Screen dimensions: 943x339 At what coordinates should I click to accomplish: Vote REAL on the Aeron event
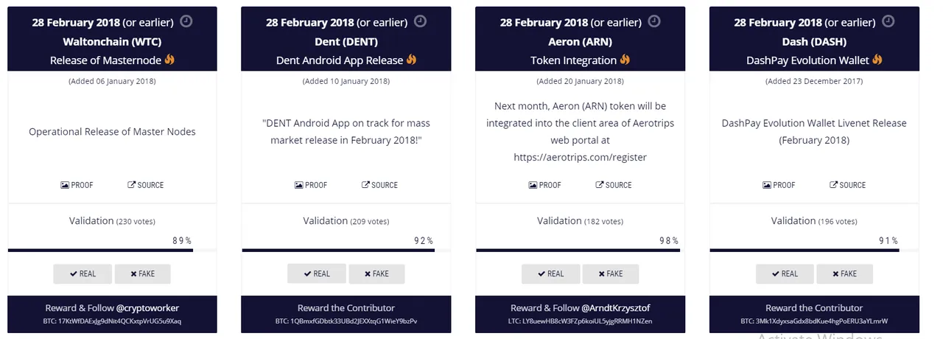coord(551,273)
